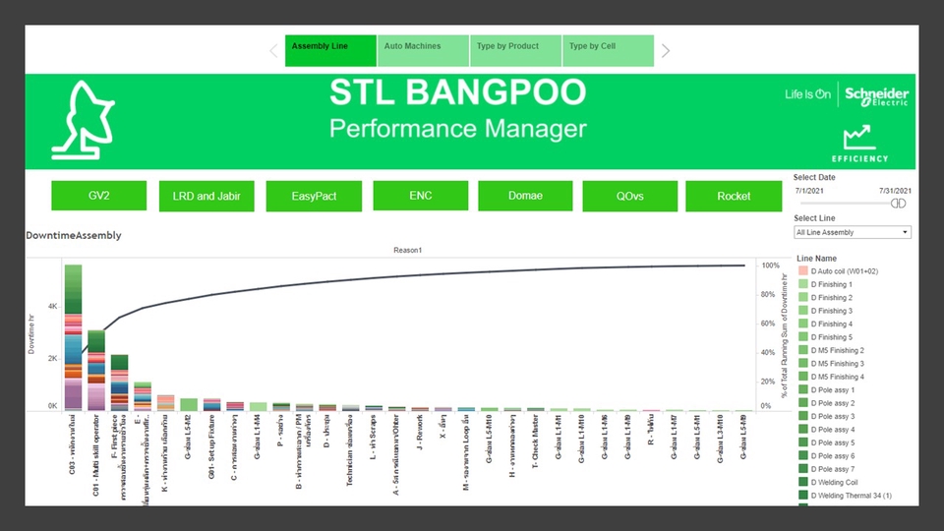Select D Pole assy 2 legend swatch

802,403
